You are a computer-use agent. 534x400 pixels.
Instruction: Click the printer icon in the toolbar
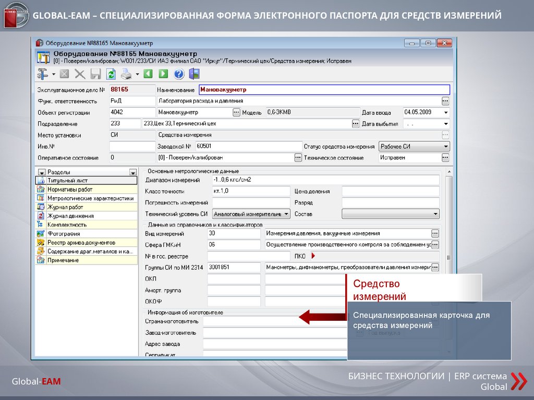click(127, 74)
